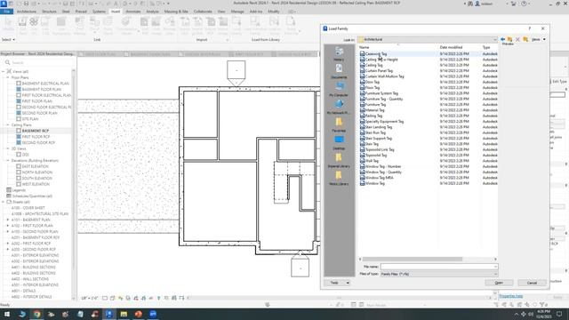The height and width of the screenshot is (320, 569).
Task: Open the File menu tab
Action: (x=7, y=12)
